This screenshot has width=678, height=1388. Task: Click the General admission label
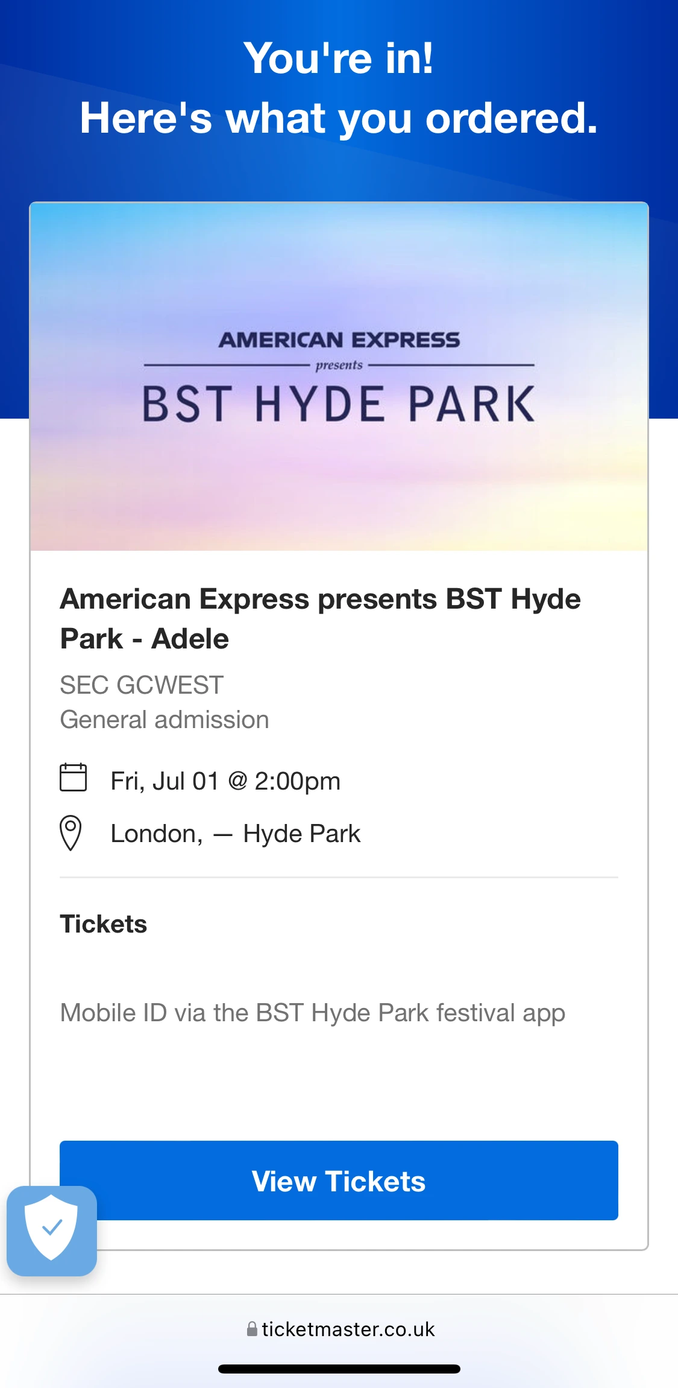click(165, 720)
